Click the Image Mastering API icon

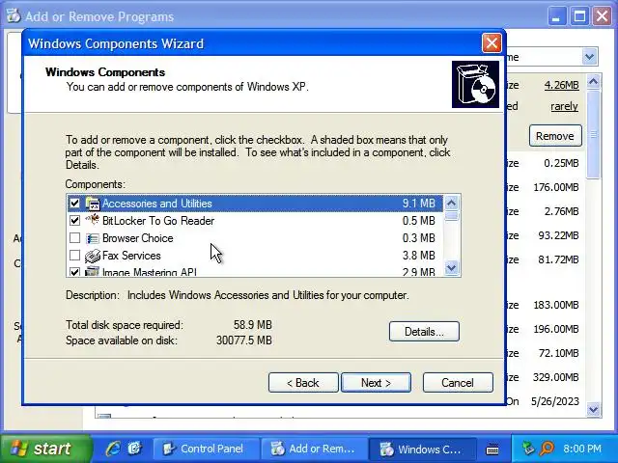(93, 271)
